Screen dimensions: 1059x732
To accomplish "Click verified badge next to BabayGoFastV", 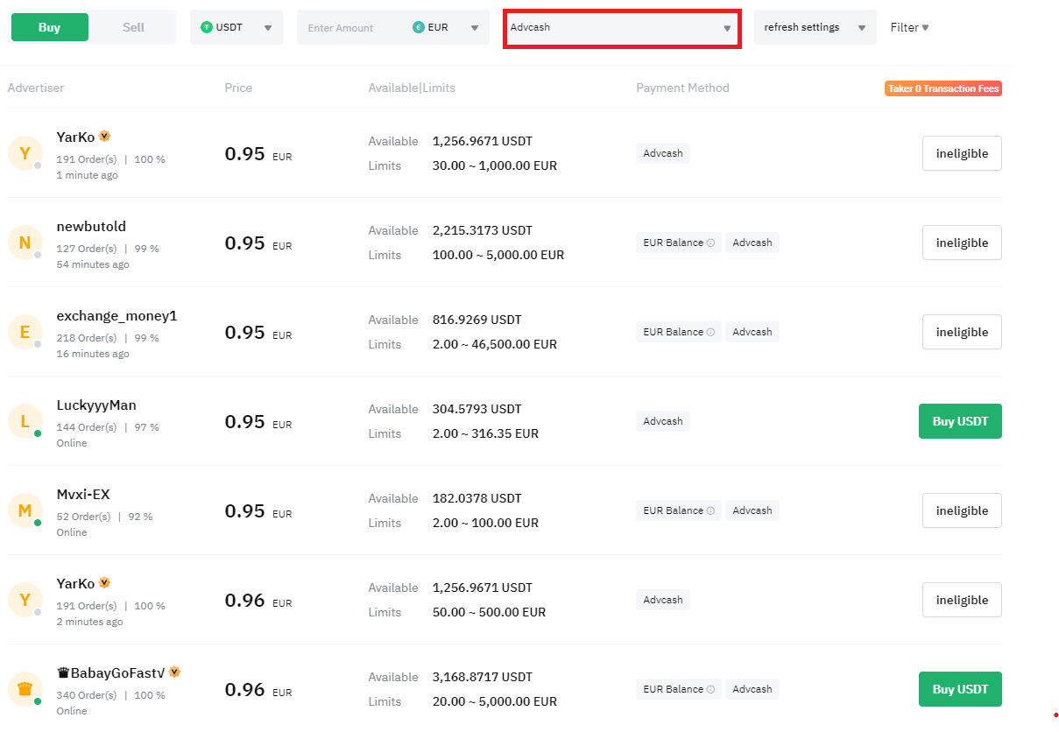I will [x=174, y=672].
